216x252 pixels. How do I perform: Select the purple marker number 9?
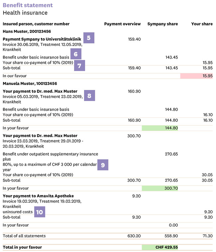103,165
